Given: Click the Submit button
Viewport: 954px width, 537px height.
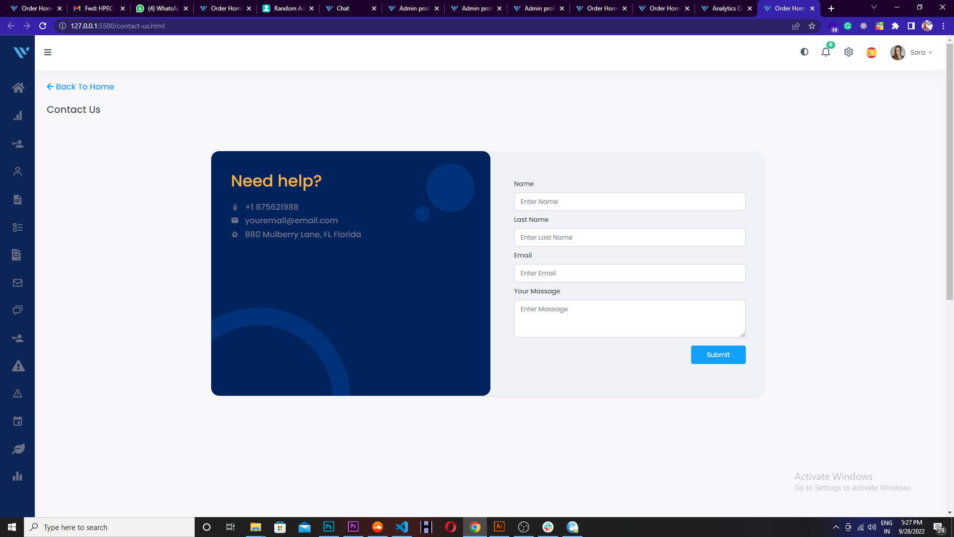Looking at the screenshot, I should [x=718, y=355].
